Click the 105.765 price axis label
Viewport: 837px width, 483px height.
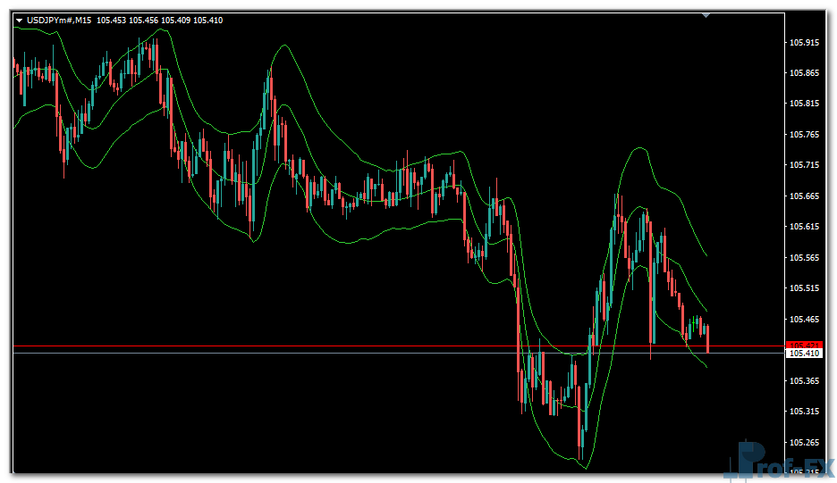point(805,135)
